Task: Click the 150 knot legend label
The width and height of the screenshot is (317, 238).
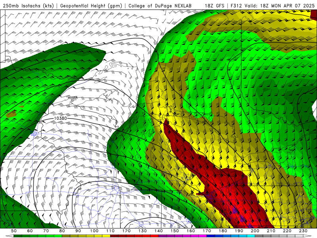Action: click(x=175, y=231)
